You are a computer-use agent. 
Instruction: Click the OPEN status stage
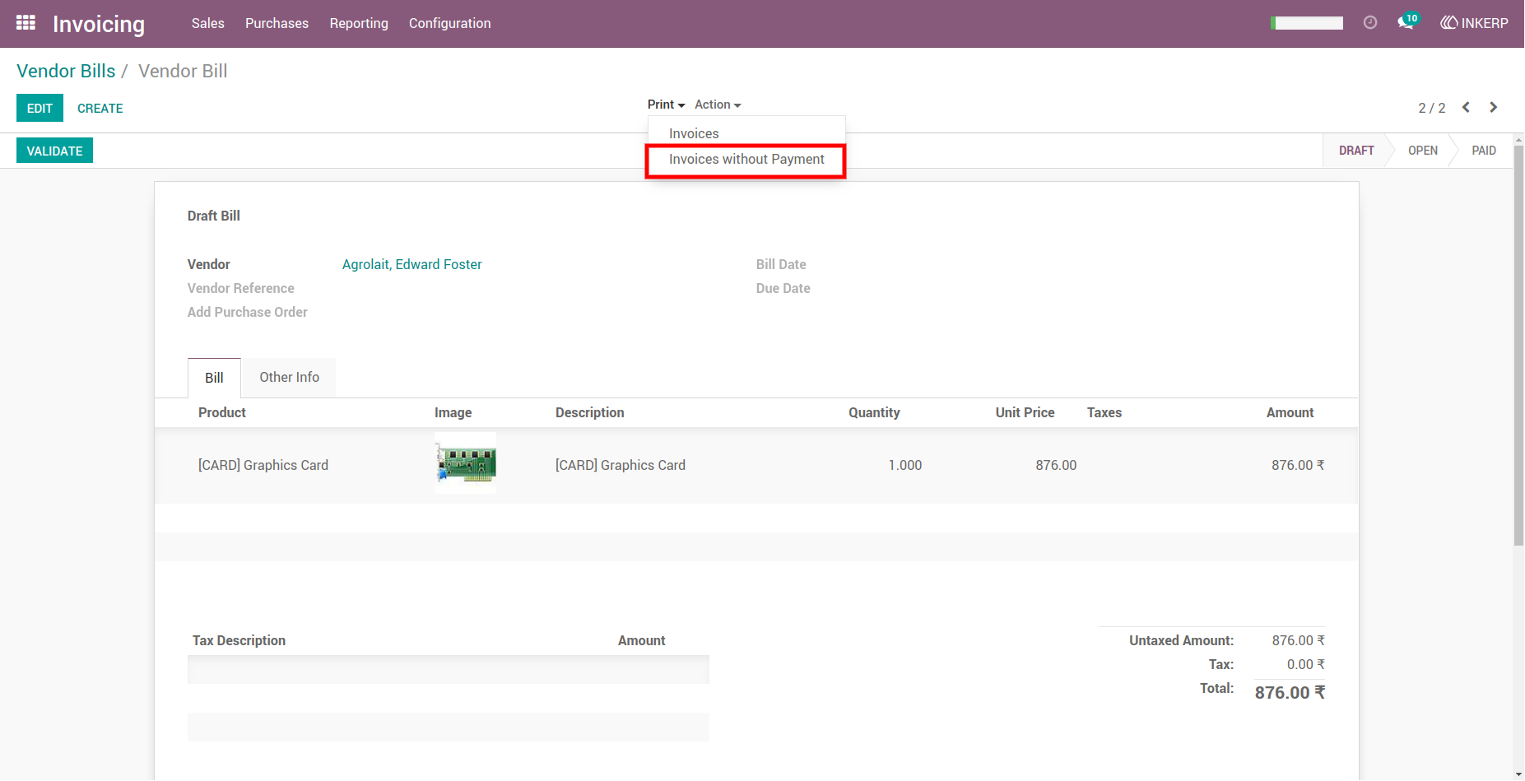tap(1422, 151)
